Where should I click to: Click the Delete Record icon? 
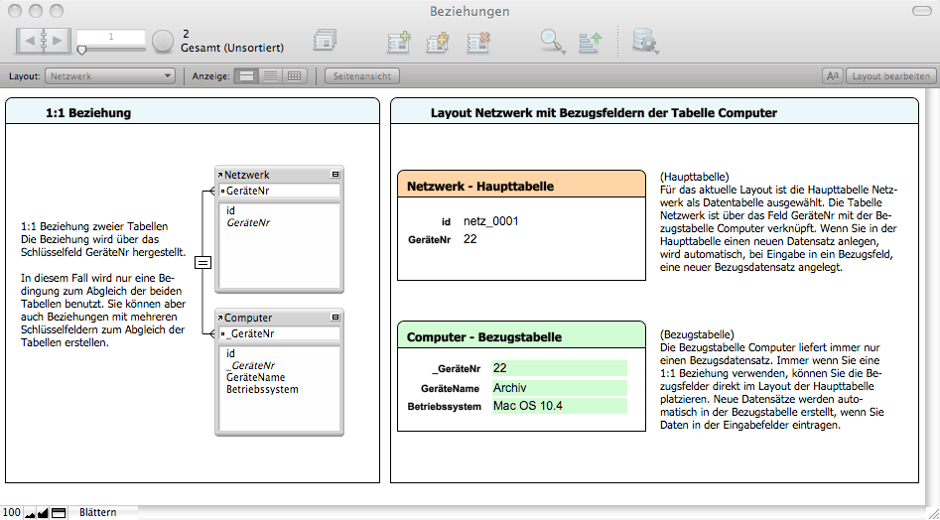478,41
